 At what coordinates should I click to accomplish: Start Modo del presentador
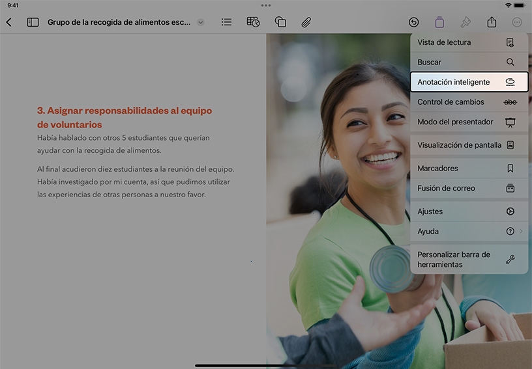click(x=469, y=122)
